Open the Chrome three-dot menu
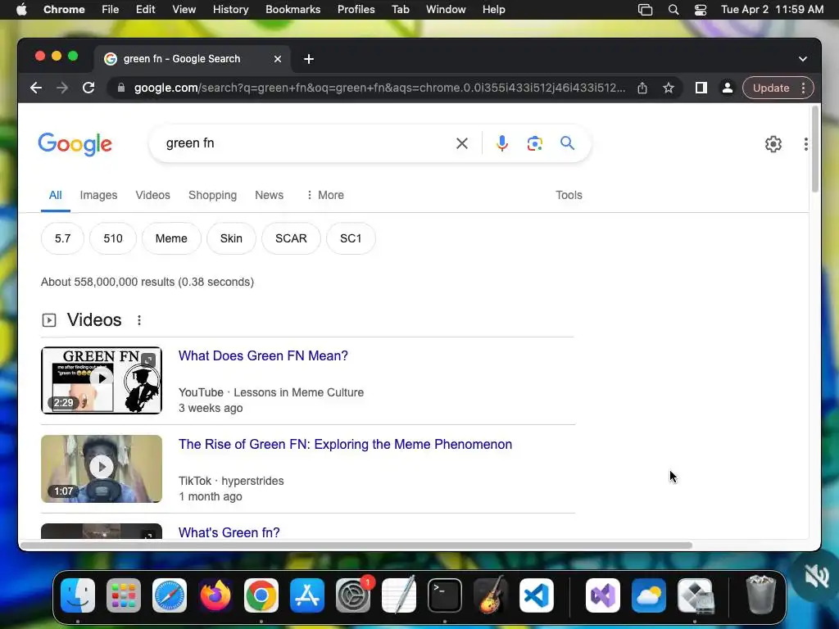This screenshot has width=839, height=629. tap(803, 88)
